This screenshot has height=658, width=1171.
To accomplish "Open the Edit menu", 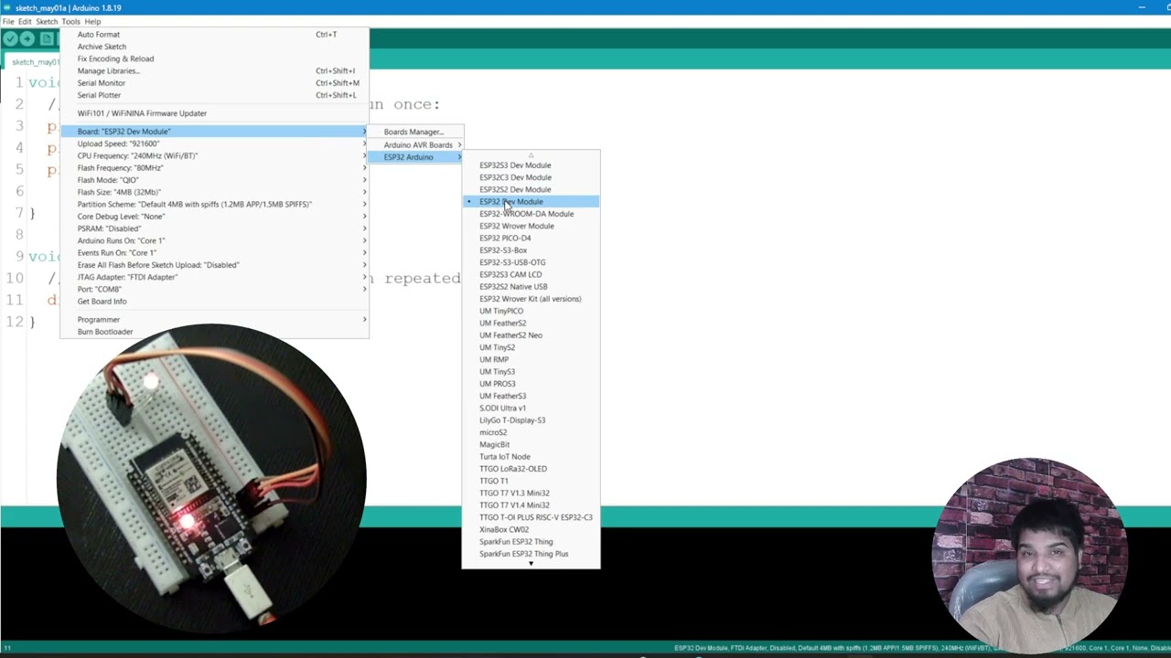I will click(x=25, y=21).
